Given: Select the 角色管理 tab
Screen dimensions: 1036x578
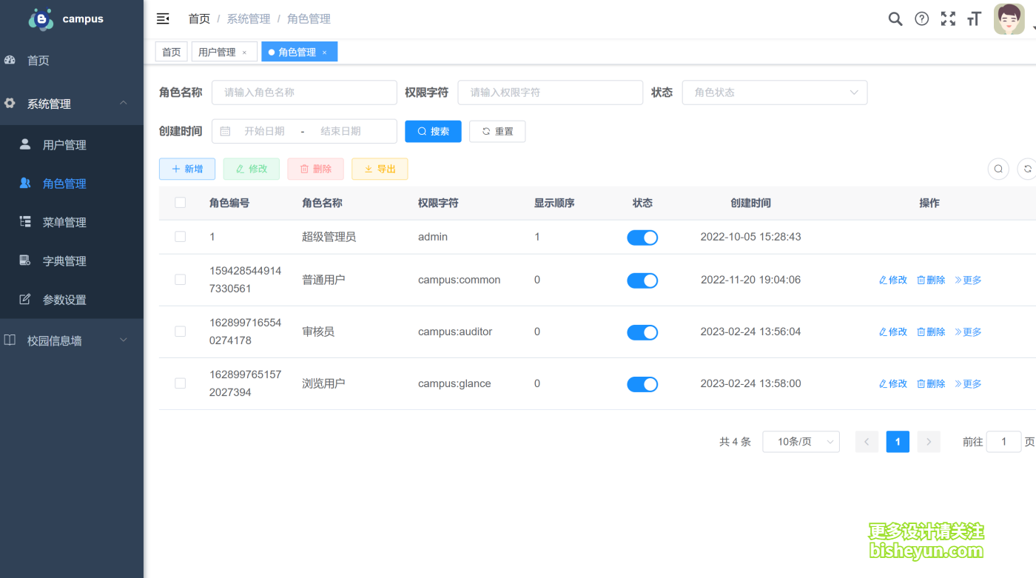Looking at the screenshot, I should point(299,52).
